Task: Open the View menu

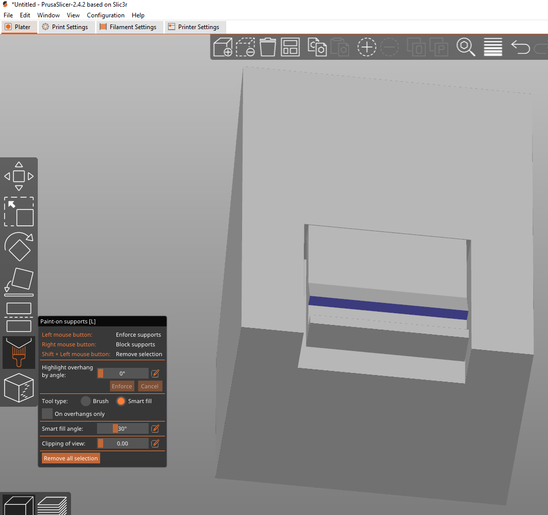Action: click(73, 15)
